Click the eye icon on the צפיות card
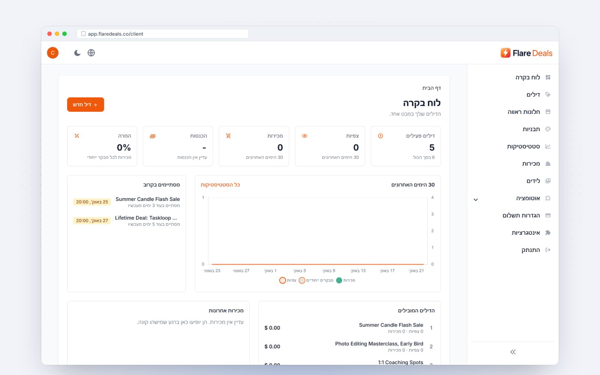This screenshot has width=600, height=375. click(304, 136)
